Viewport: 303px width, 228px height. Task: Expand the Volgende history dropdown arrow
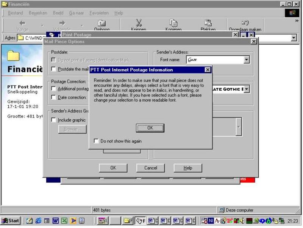[x=82, y=25]
